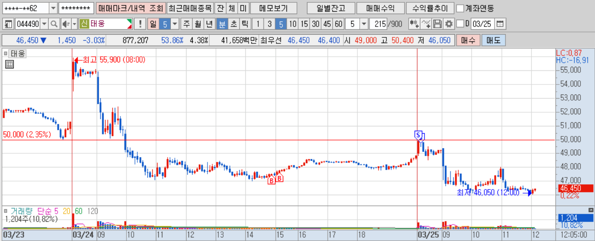Toggle the 잔 filter button
The width and height of the screenshot is (595, 241).
coord(220,8)
